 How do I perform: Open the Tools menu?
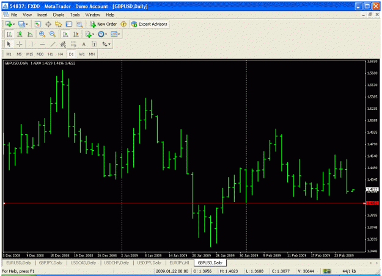tap(75, 15)
